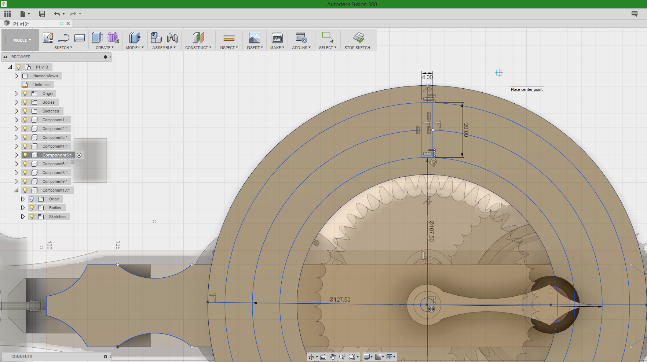The image size is (647, 362).
Task: Expand the Named Views node
Action: (16, 76)
